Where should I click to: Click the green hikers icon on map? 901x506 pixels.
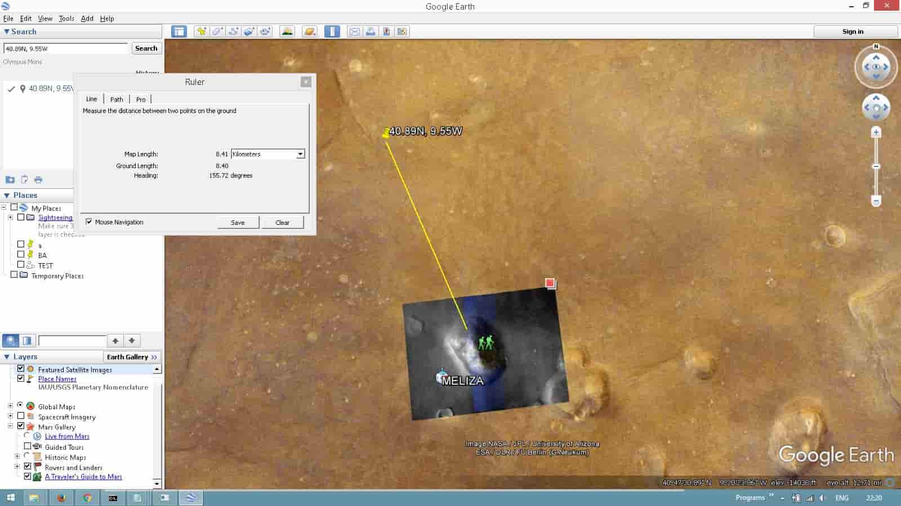click(x=485, y=342)
